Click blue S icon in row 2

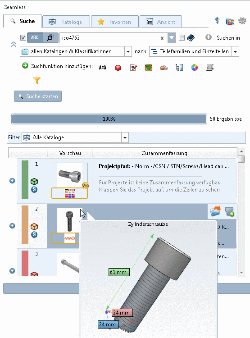coord(34,234)
